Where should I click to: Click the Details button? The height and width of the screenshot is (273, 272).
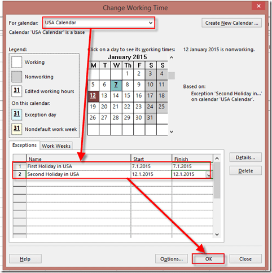pyautogui.click(x=245, y=157)
